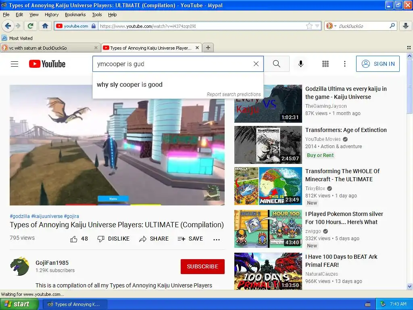This screenshot has width=413, height=310.
Task: Open the YouTube apps grid icon
Action: (325, 64)
